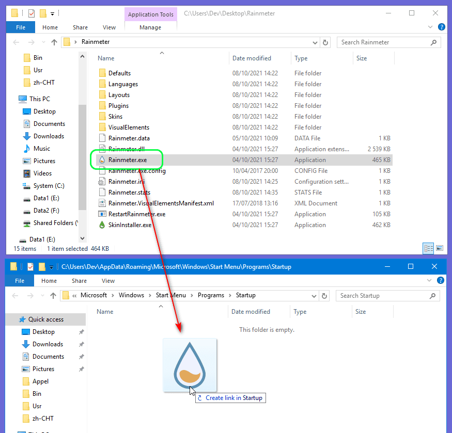Expand the ribbon in Rainmeter window

click(431, 27)
